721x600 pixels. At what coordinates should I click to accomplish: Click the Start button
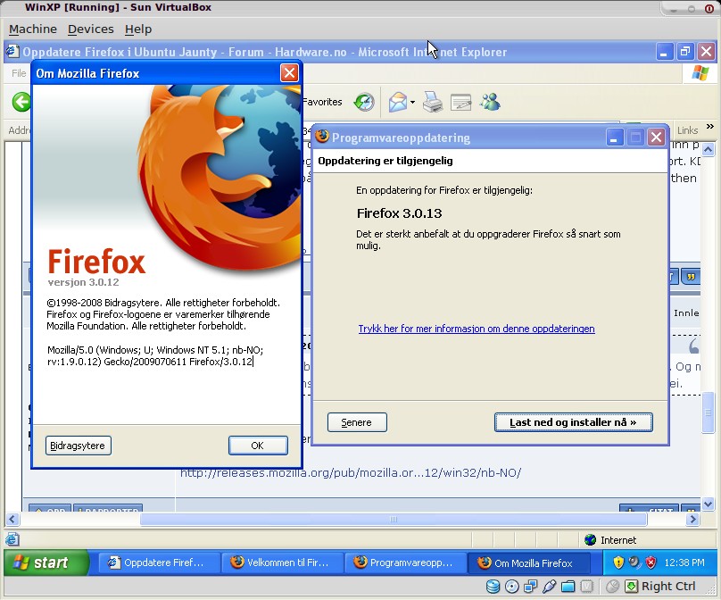(46, 562)
